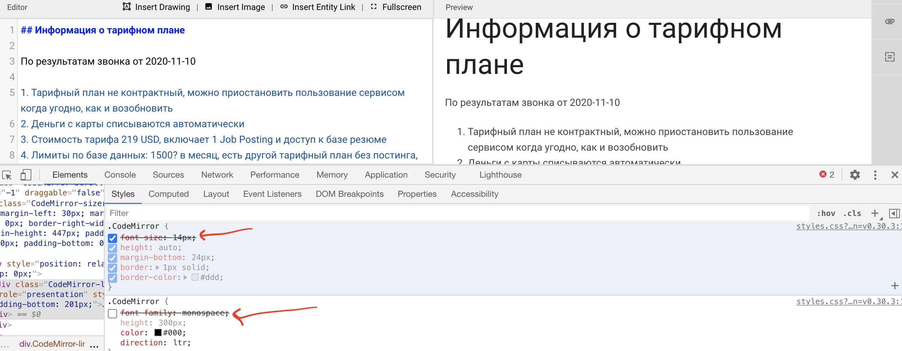Click the Insert Image icon
This screenshot has width=902, height=351.
click(x=208, y=6)
